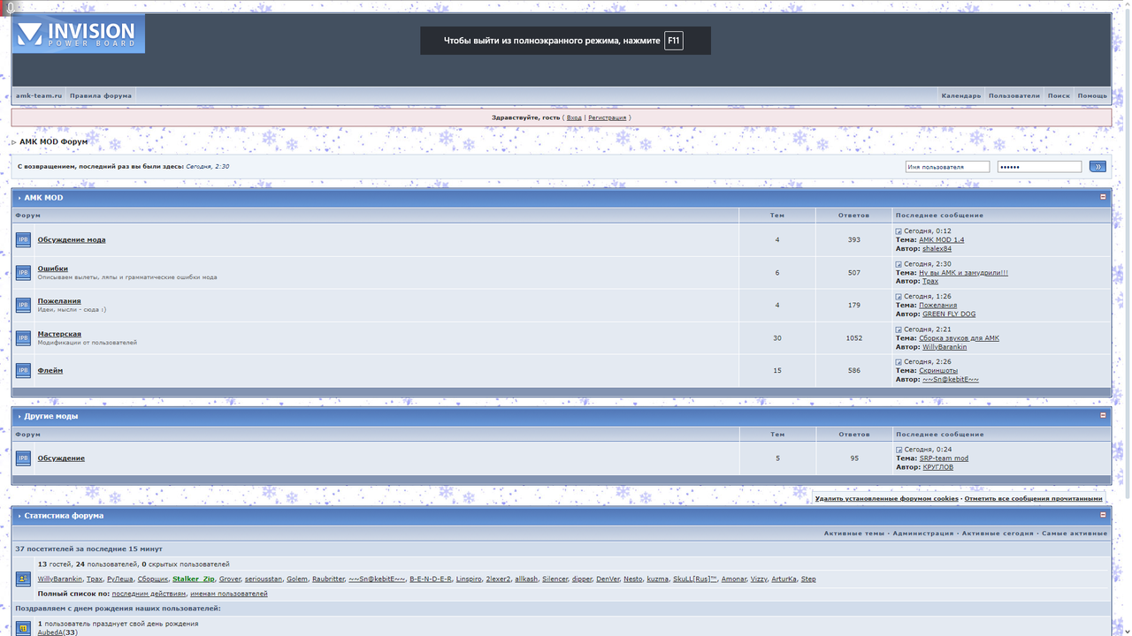Open last post icon for Ну вы АМК topic
Screen dimensions: 1132x636
point(899,264)
